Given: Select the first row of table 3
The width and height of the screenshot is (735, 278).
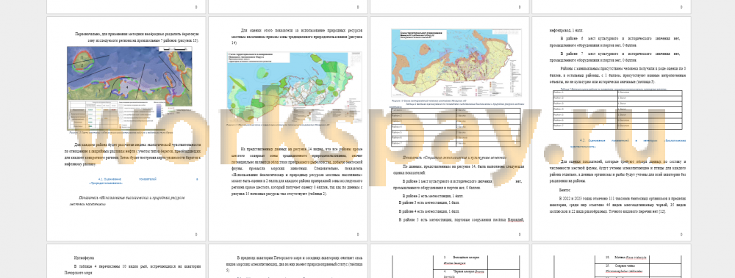Looking at the screenshot, I should pos(617,92).
